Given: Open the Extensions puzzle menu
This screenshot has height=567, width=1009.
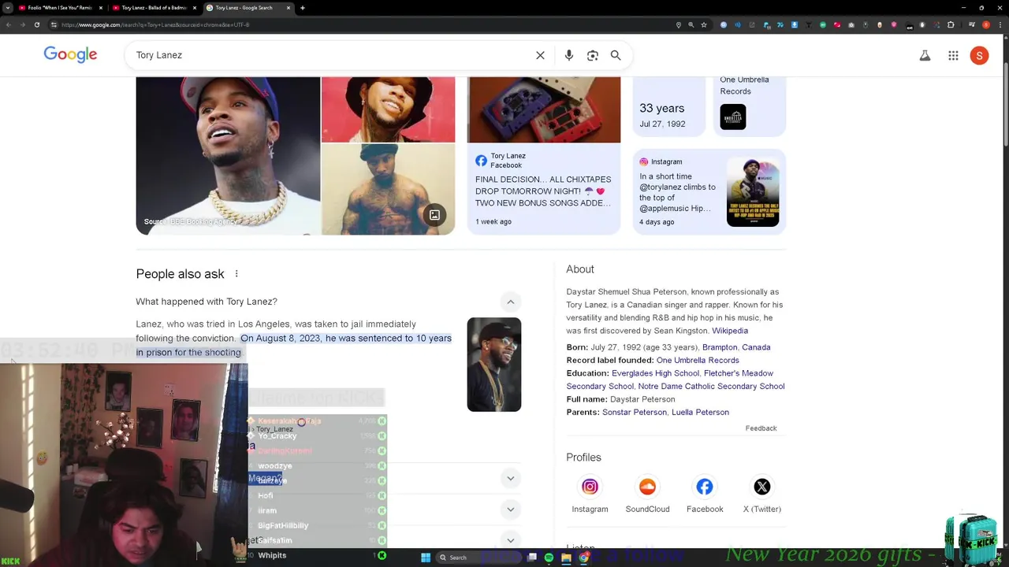Looking at the screenshot, I should pyautogui.click(x=951, y=24).
